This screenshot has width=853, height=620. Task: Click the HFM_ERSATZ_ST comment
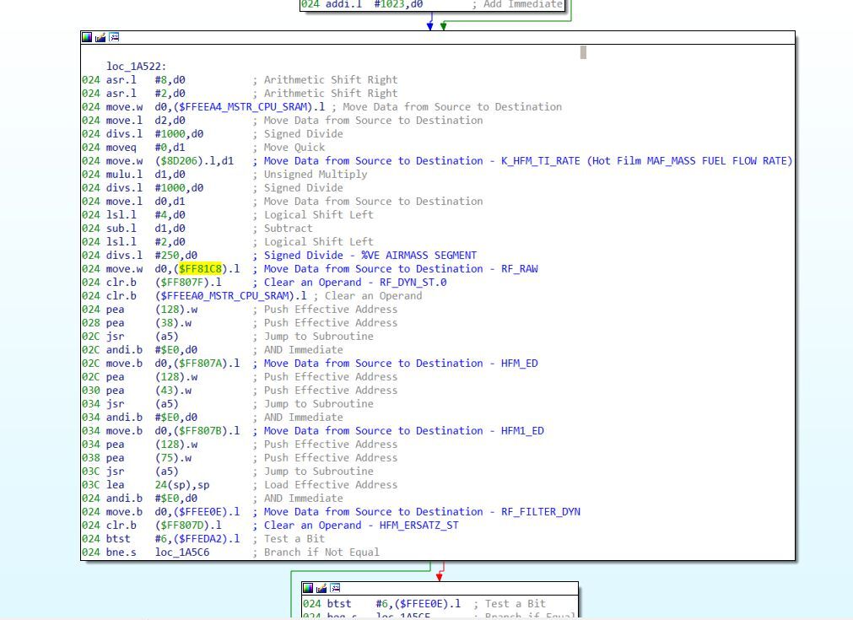click(418, 526)
